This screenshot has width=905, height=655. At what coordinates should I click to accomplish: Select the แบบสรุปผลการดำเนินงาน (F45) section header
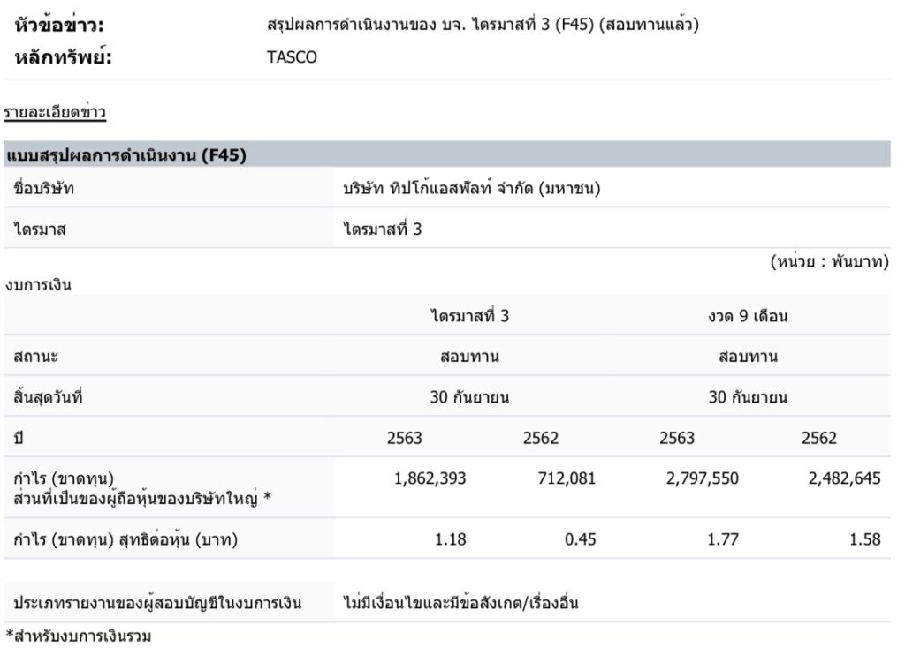click(125, 156)
